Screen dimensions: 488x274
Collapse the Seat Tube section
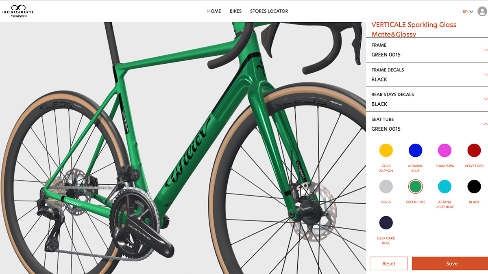tap(427, 124)
